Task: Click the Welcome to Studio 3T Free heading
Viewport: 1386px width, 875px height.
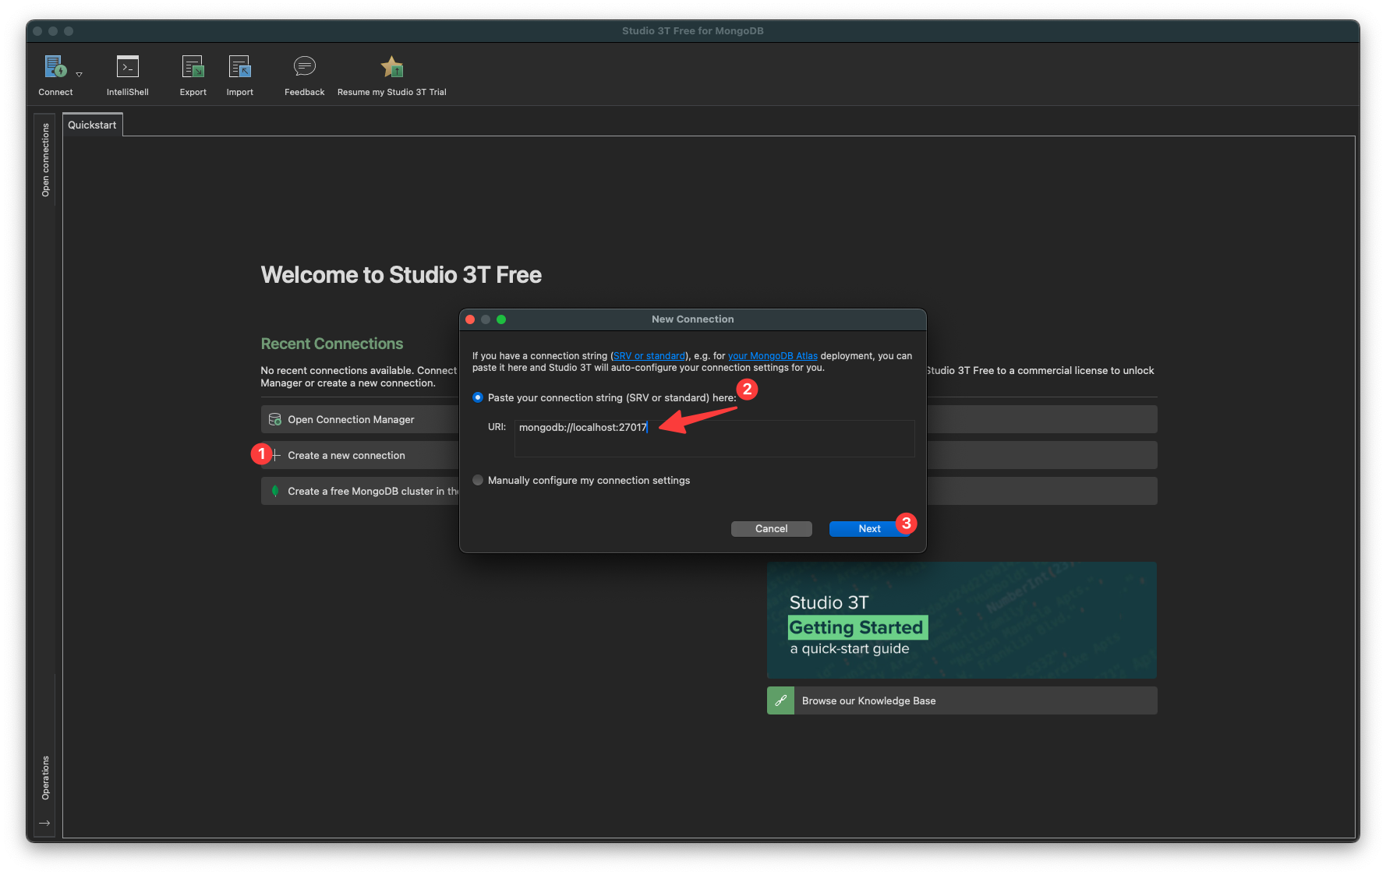Action: [401, 275]
